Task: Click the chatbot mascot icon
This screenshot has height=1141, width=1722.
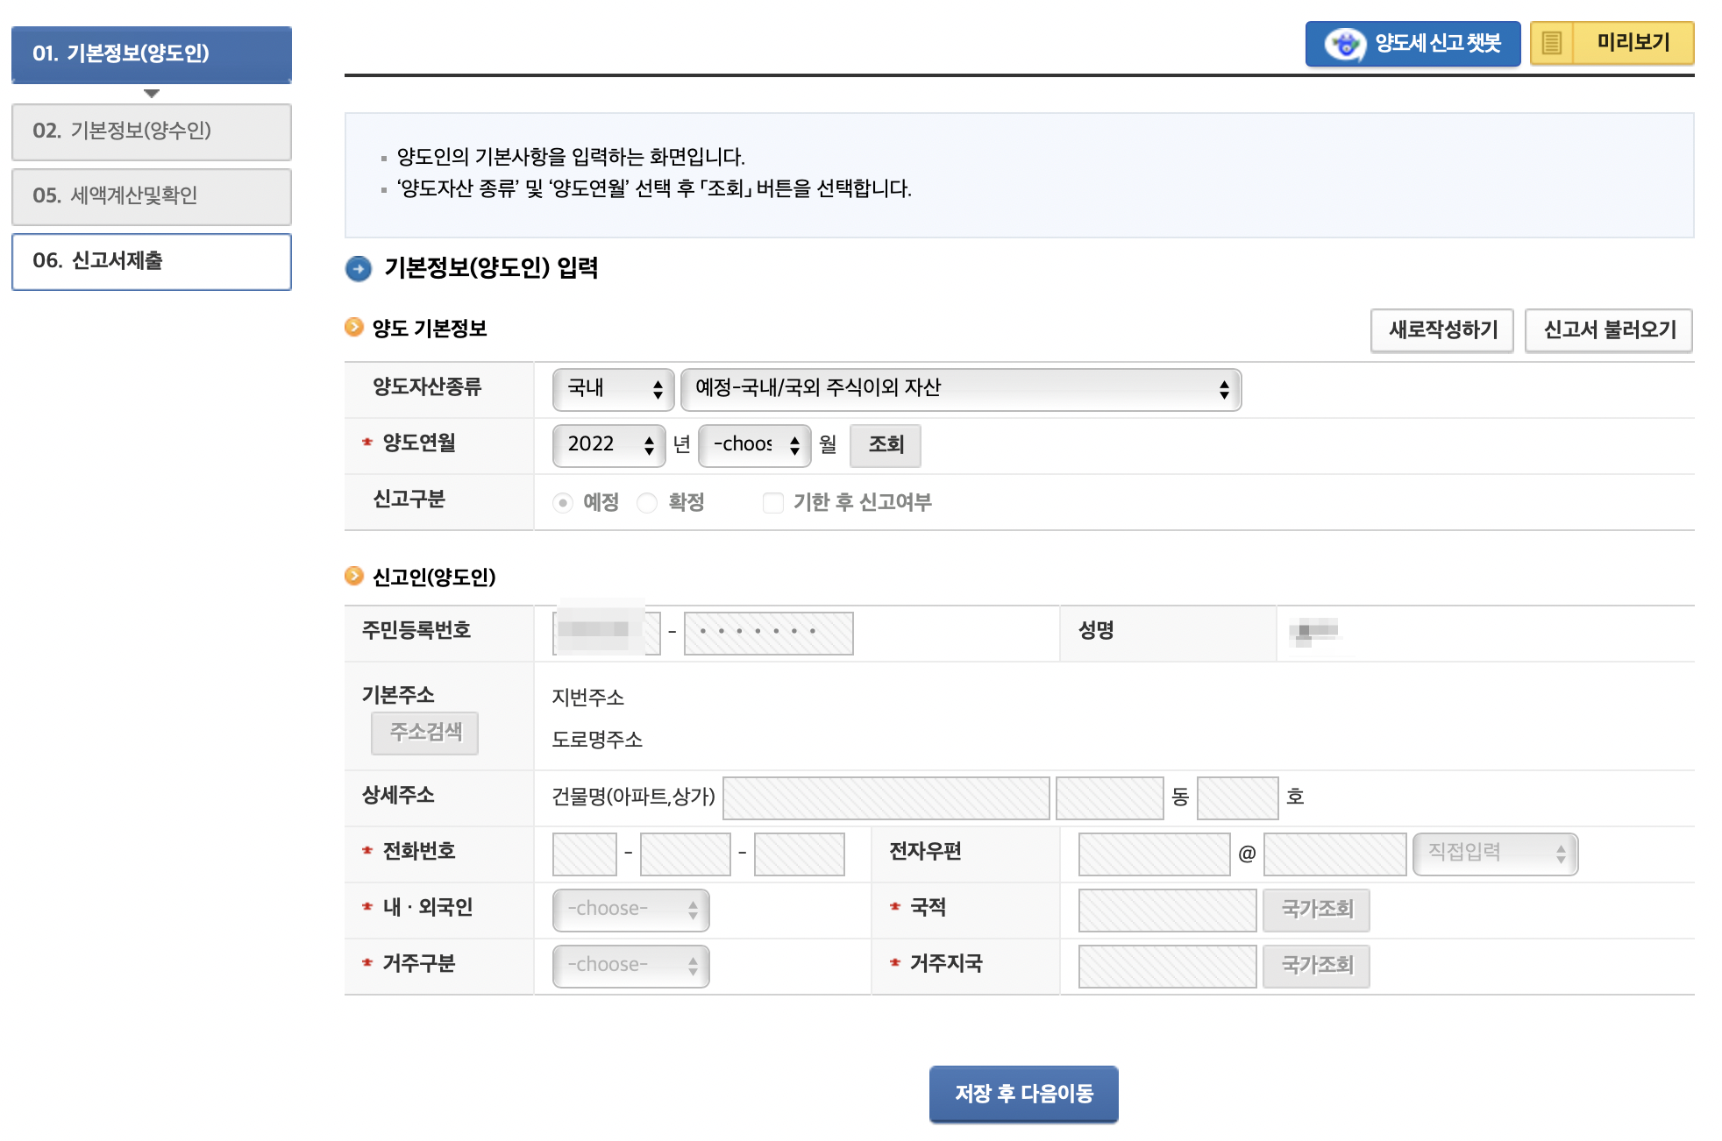Action: click(x=1344, y=44)
